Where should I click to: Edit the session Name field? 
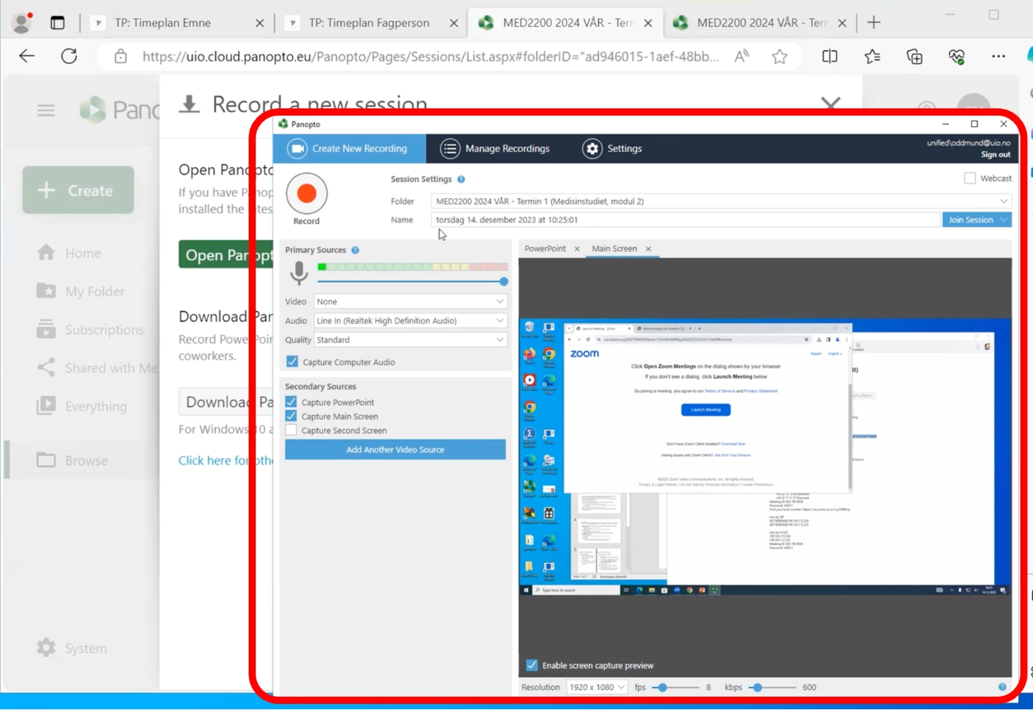[685, 220]
